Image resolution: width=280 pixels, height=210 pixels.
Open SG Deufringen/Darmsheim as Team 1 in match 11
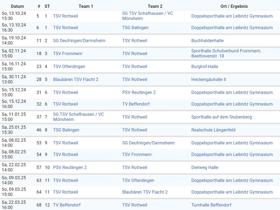(x=79, y=41)
